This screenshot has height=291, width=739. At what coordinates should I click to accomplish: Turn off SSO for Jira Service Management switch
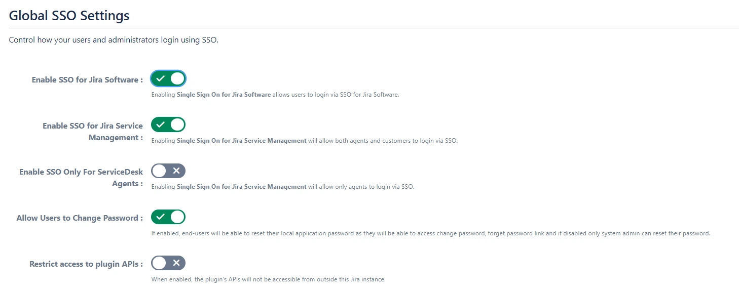point(168,124)
